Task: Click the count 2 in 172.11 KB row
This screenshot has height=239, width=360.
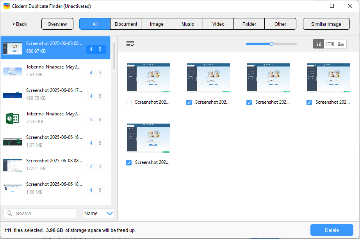Action: pyautogui.click(x=91, y=167)
